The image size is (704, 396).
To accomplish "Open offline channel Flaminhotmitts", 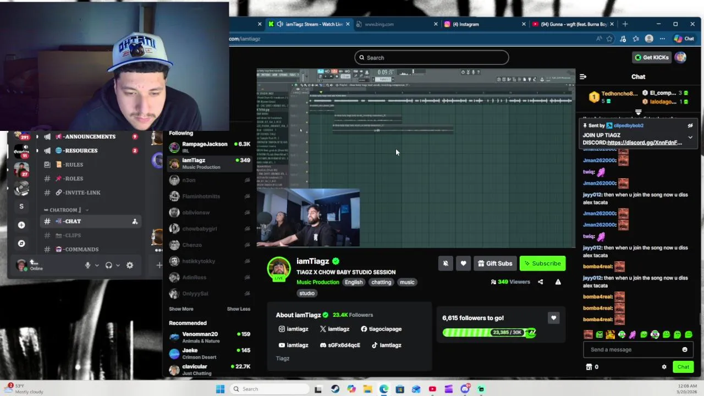I will coord(210,196).
